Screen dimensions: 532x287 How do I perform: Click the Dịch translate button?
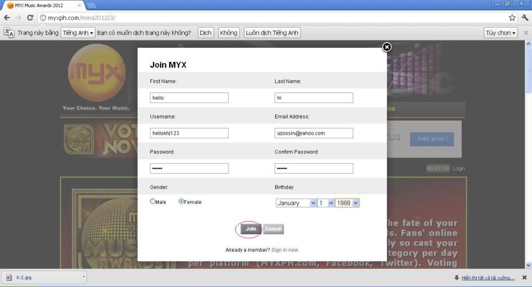[x=205, y=33]
